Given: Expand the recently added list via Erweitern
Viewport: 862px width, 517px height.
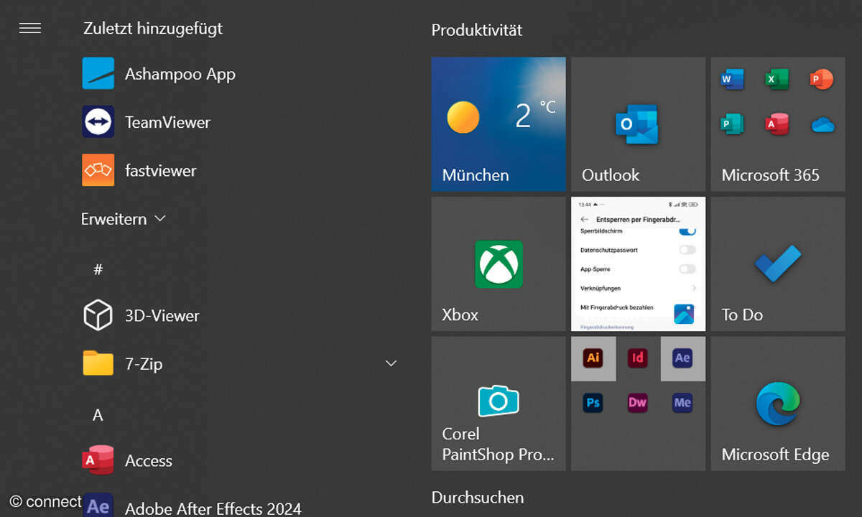Looking at the screenshot, I should [124, 218].
